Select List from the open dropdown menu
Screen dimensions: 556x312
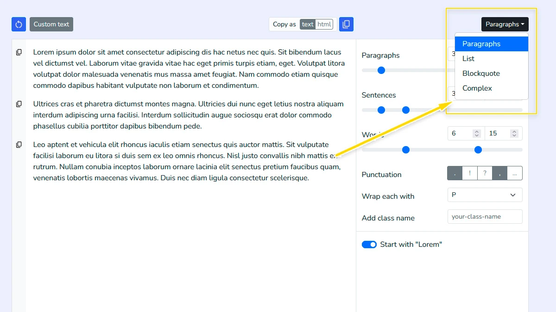coord(468,58)
